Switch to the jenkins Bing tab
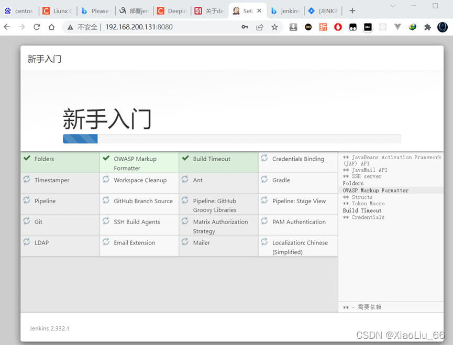This screenshot has width=453, height=345. pos(285,11)
